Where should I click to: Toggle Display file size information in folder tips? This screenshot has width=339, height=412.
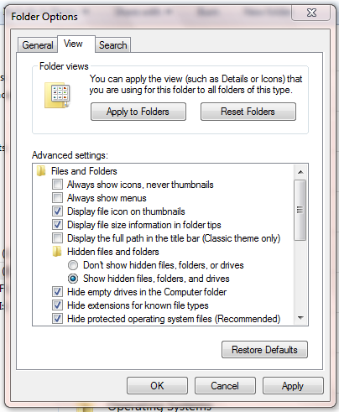tap(58, 225)
